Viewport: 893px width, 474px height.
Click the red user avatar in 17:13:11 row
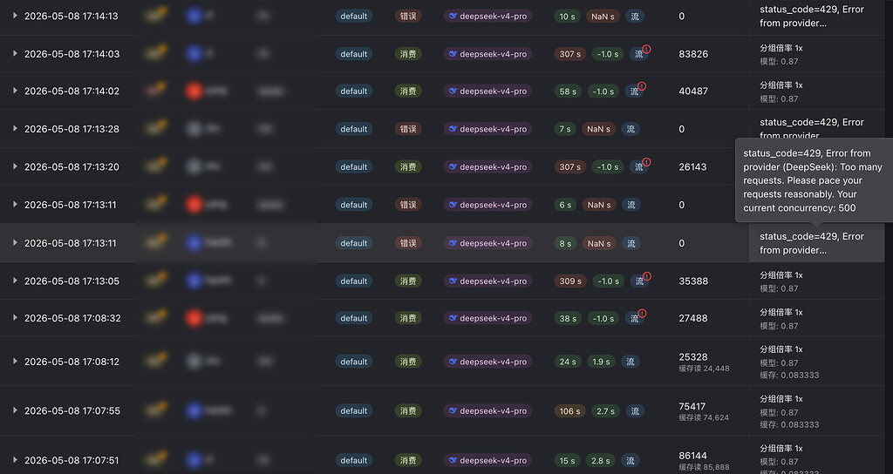click(194, 204)
